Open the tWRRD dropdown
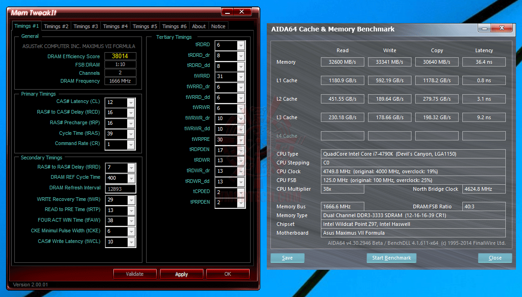 pos(241,77)
